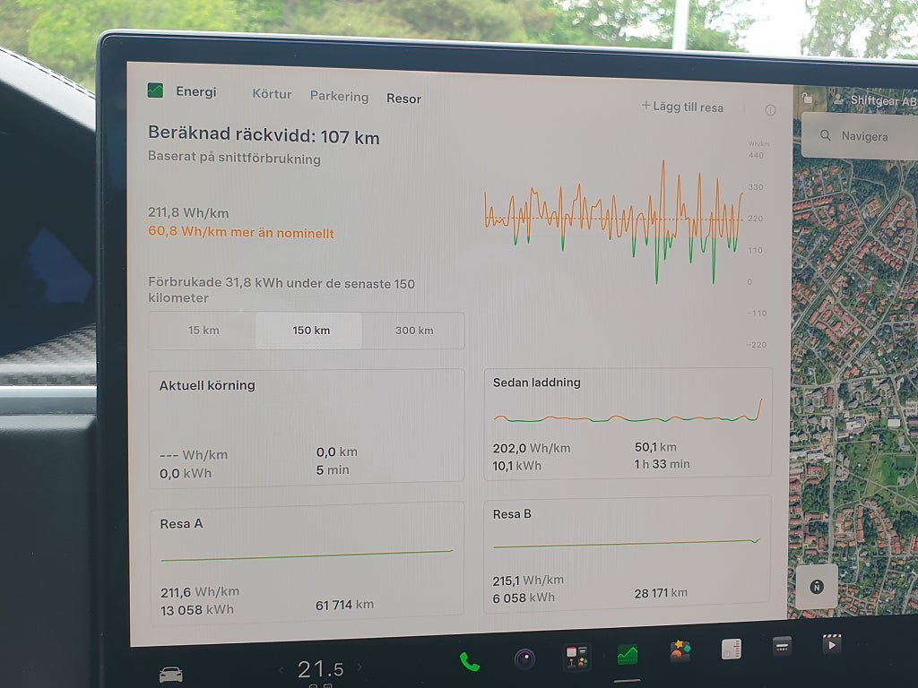Open the Resor tab

click(x=404, y=99)
